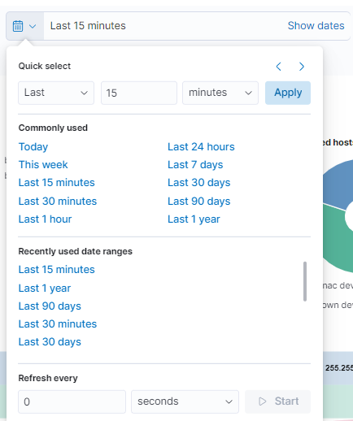Go to next time window arrow
Screen dimensions: 353x421
pyautogui.click(x=301, y=67)
